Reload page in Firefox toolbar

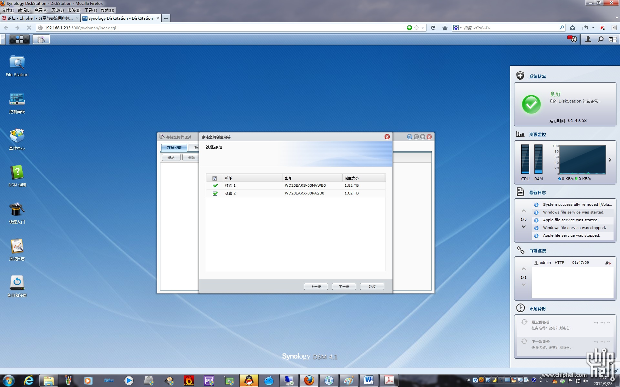click(x=433, y=28)
